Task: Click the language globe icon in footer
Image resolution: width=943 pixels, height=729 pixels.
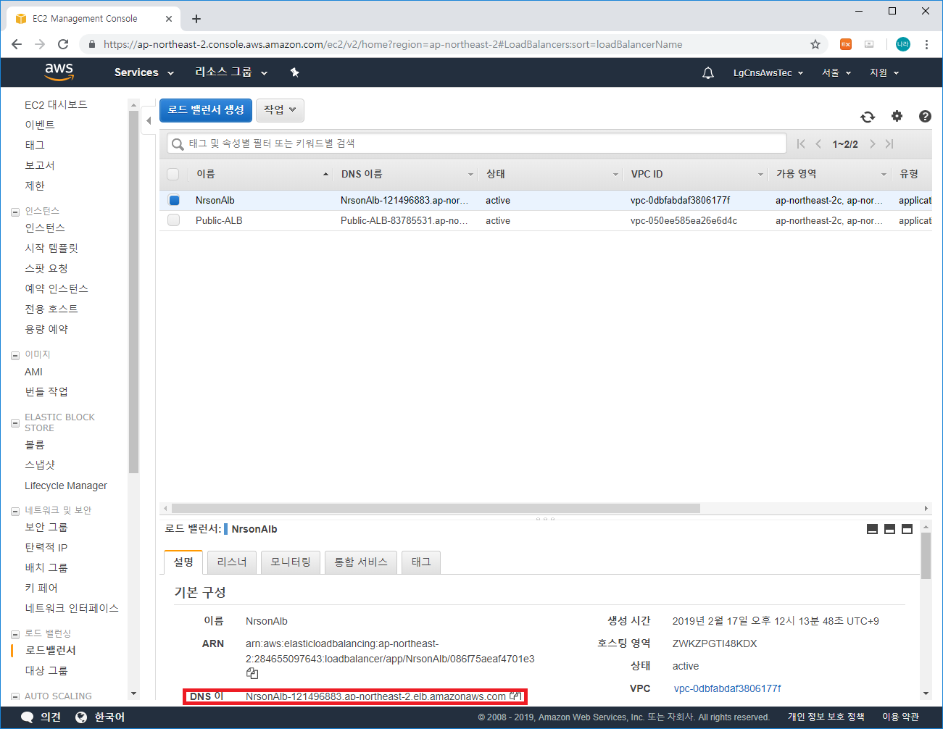Action: [81, 717]
